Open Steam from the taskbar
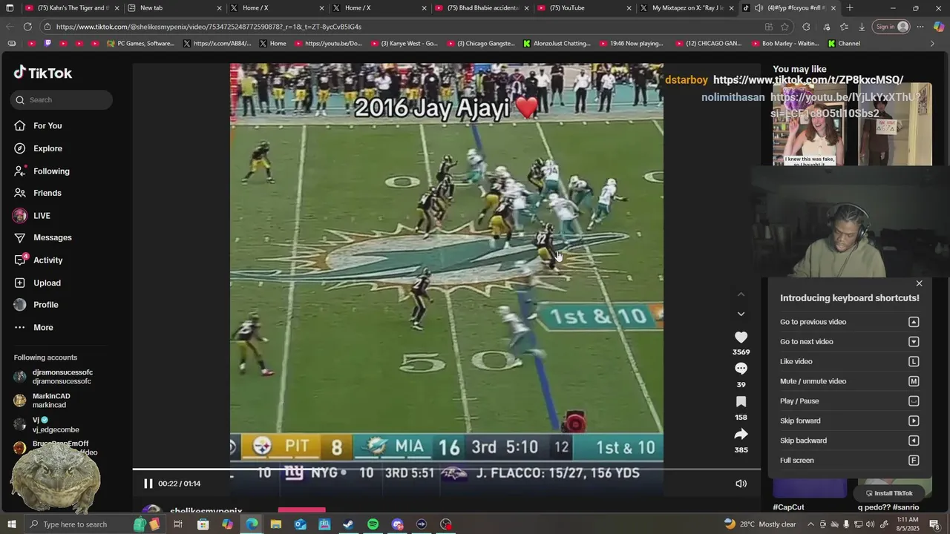The width and height of the screenshot is (950, 534). (348, 524)
